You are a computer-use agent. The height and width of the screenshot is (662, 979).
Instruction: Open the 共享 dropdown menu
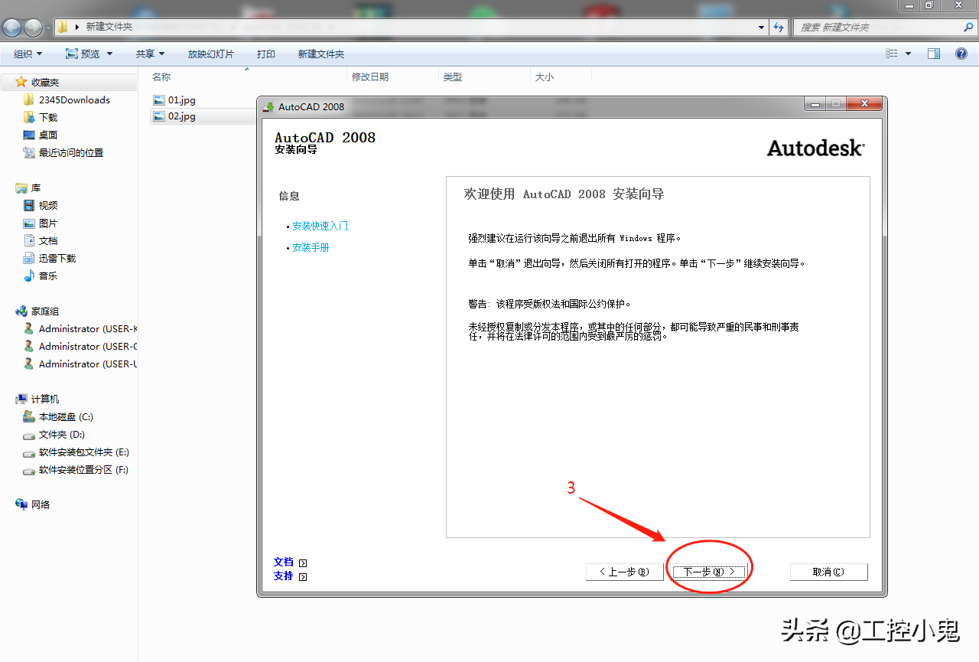point(148,54)
